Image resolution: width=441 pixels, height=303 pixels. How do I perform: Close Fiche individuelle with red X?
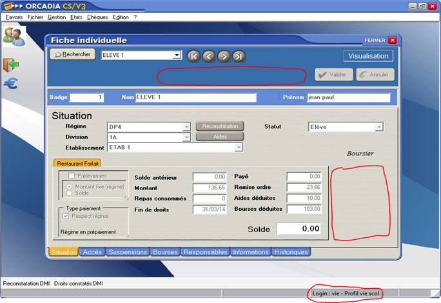[x=393, y=40]
